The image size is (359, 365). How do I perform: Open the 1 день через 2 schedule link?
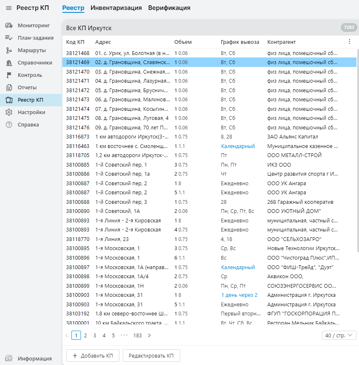(x=239, y=295)
